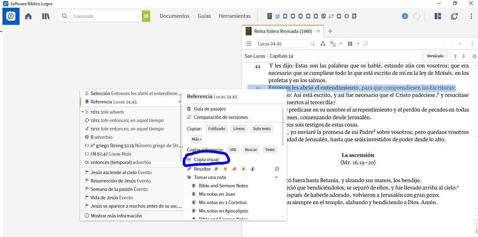
Task: Expand the interlinear options dropdown arrow
Action: coord(341,44)
